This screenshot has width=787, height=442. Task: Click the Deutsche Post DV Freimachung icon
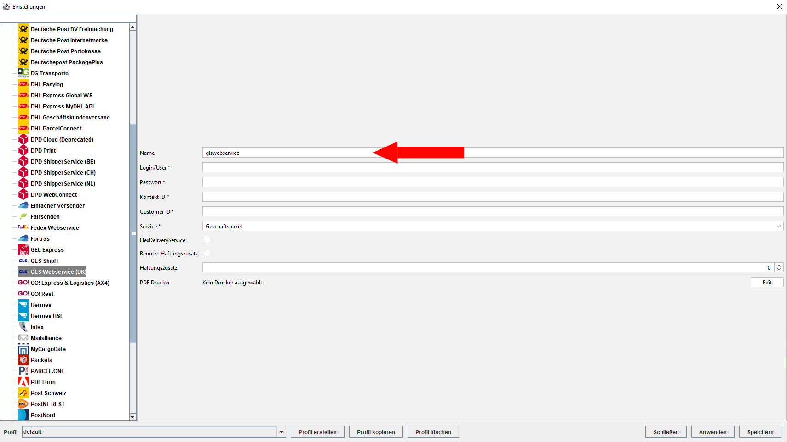pos(23,29)
